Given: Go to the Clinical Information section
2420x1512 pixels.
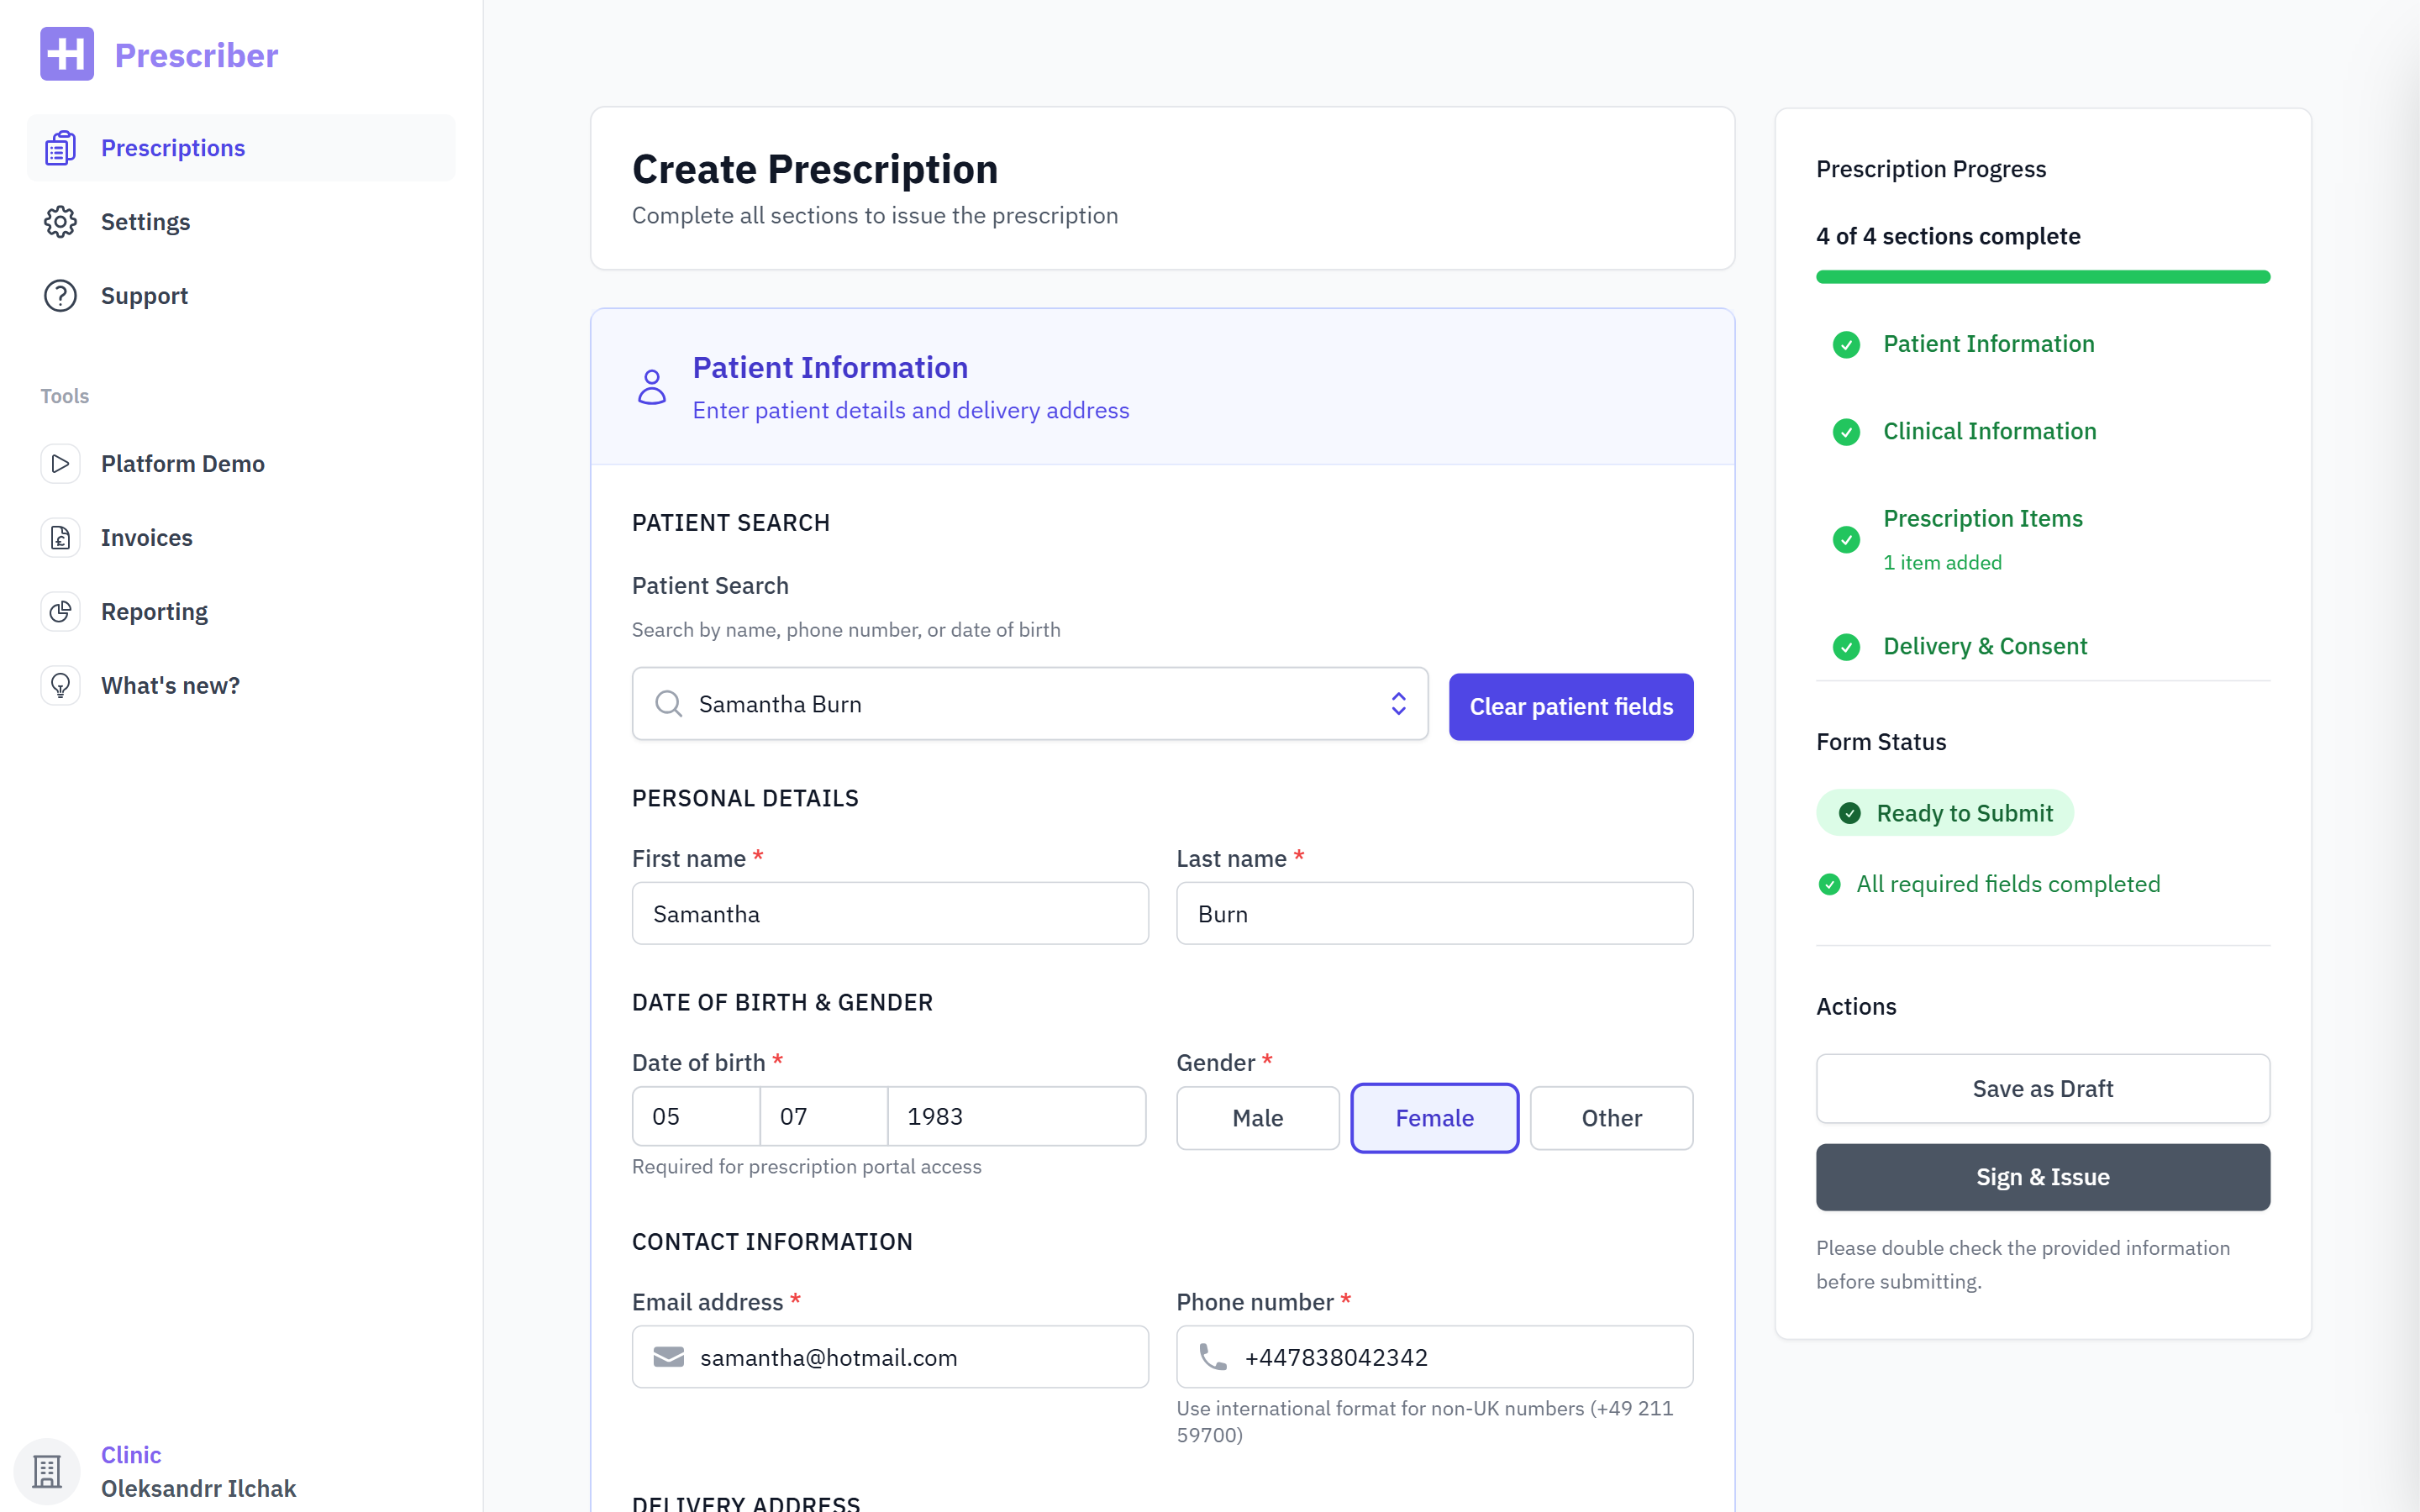Looking at the screenshot, I should point(1989,431).
